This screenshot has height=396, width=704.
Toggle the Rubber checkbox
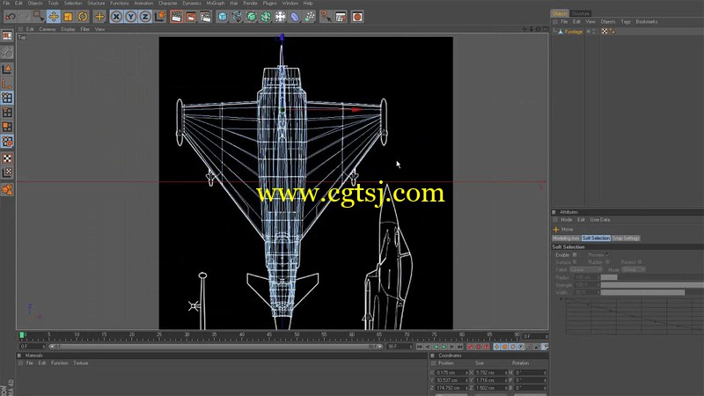click(x=607, y=262)
